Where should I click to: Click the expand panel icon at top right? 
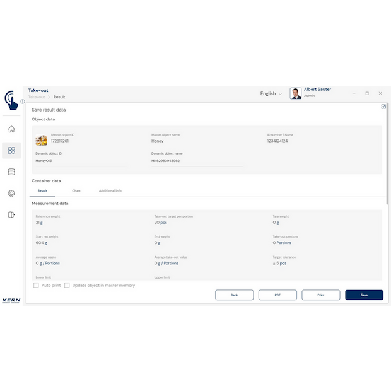(383, 107)
